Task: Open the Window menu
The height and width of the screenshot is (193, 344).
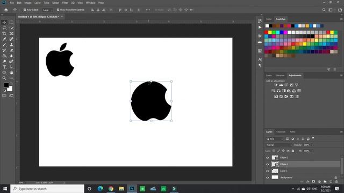Action: (x=91, y=3)
